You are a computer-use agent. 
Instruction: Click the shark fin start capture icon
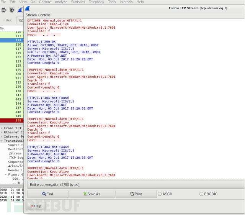(20, 10)
